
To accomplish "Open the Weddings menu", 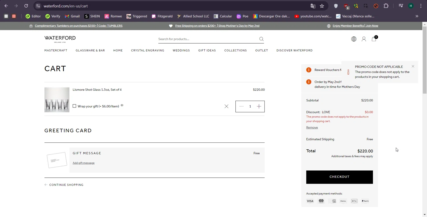I will pyautogui.click(x=181, y=50).
